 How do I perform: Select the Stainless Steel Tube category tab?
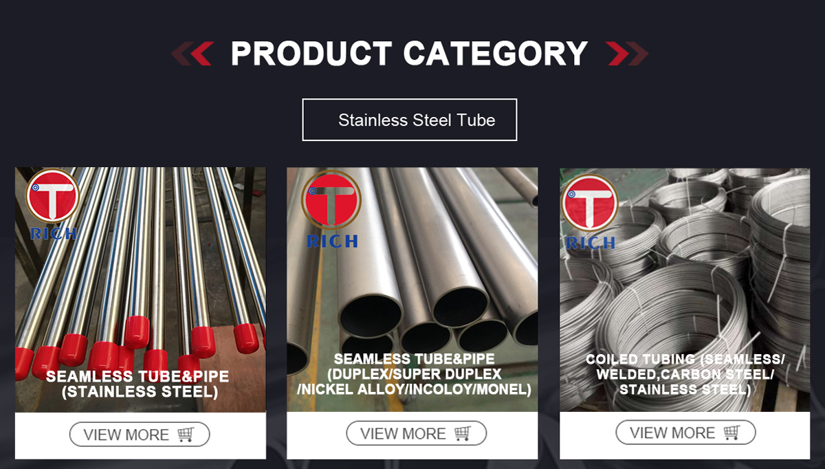(410, 120)
